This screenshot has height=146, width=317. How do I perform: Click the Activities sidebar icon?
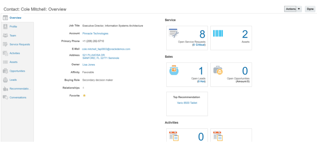5,53
